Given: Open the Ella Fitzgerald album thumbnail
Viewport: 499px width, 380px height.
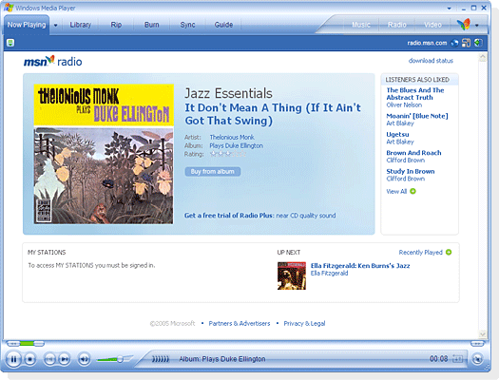Looking at the screenshot, I should pyautogui.click(x=292, y=275).
